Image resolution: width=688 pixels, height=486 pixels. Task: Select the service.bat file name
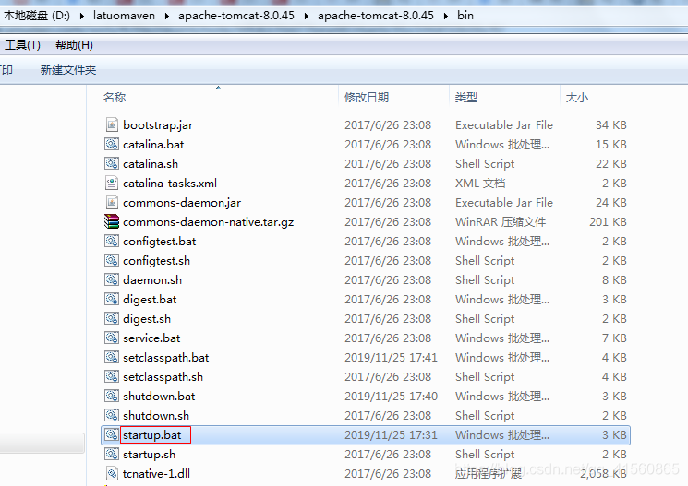(x=151, y=338)
